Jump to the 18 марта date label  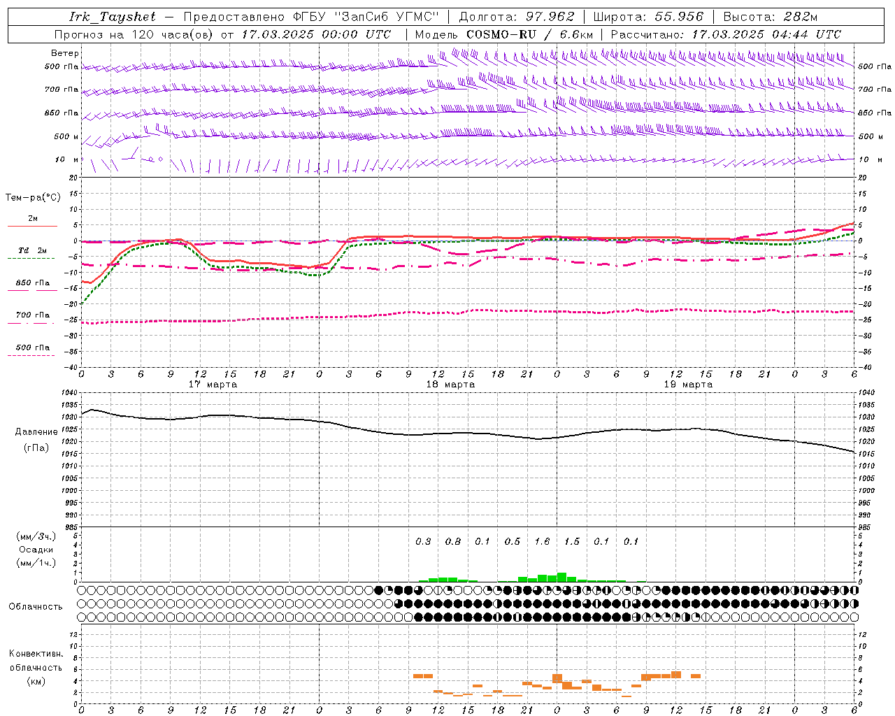click(x=450, y=385)
